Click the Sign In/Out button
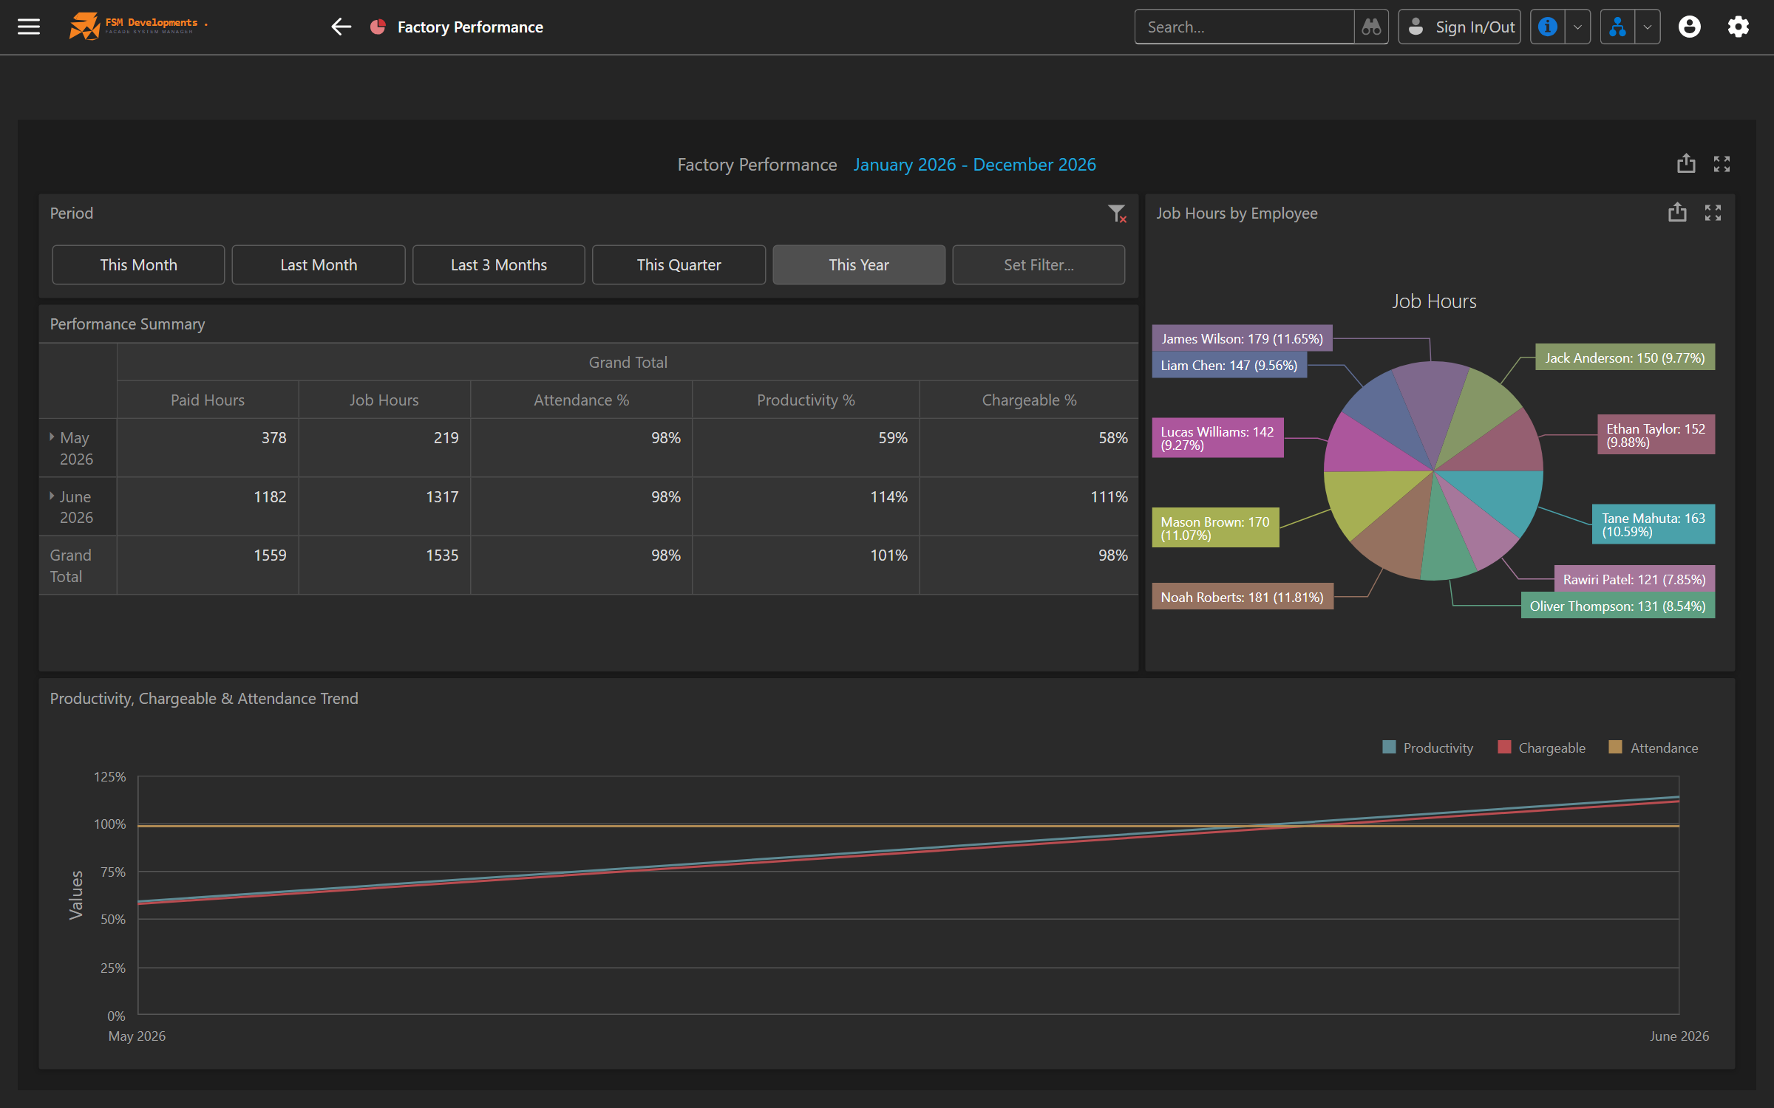Image resolution: width=1774 pixels, height=1108 pixels. click(1460, 27)
